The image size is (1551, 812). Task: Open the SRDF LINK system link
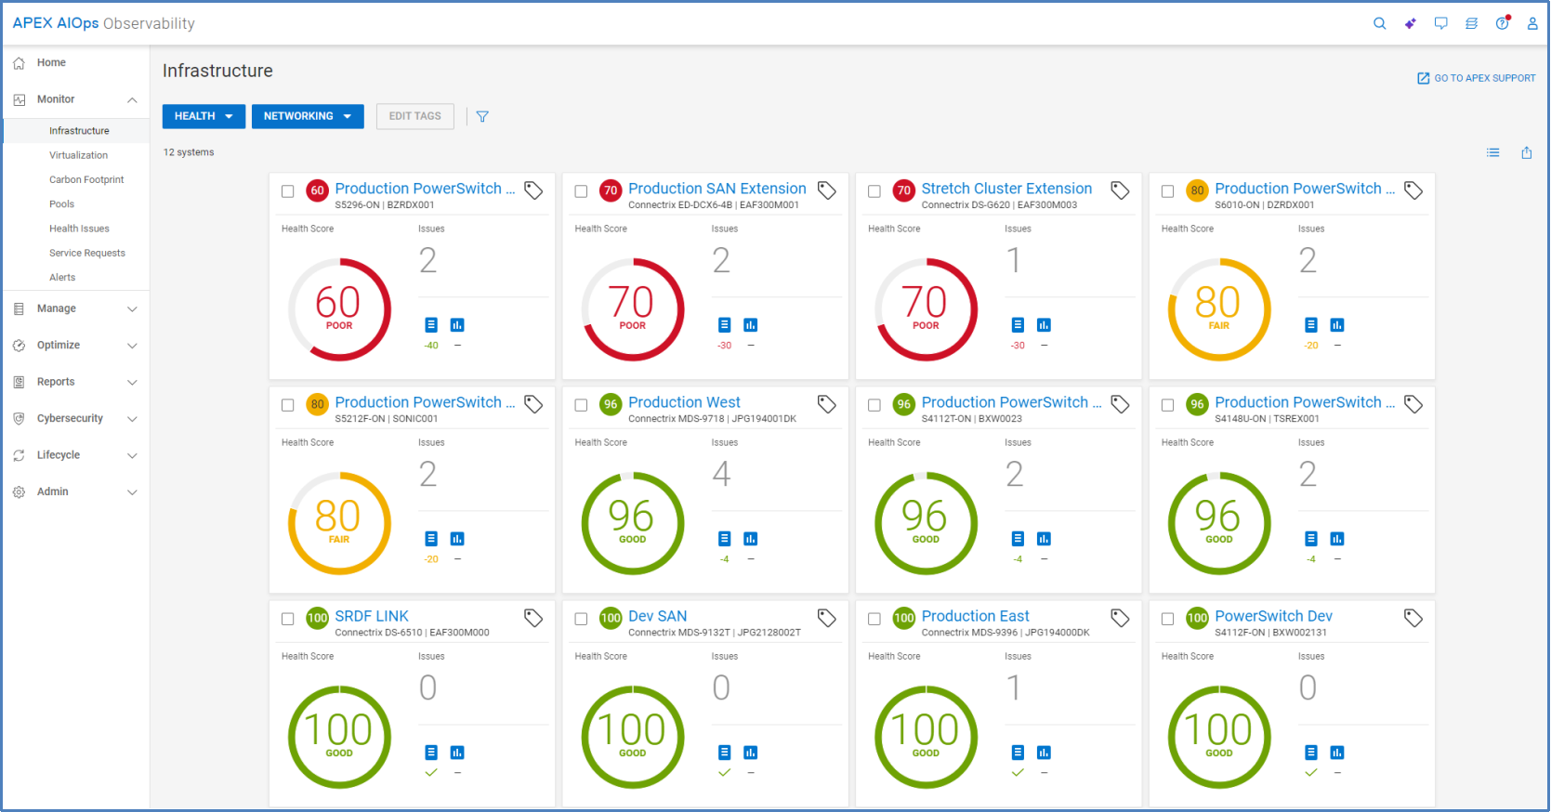372,616
